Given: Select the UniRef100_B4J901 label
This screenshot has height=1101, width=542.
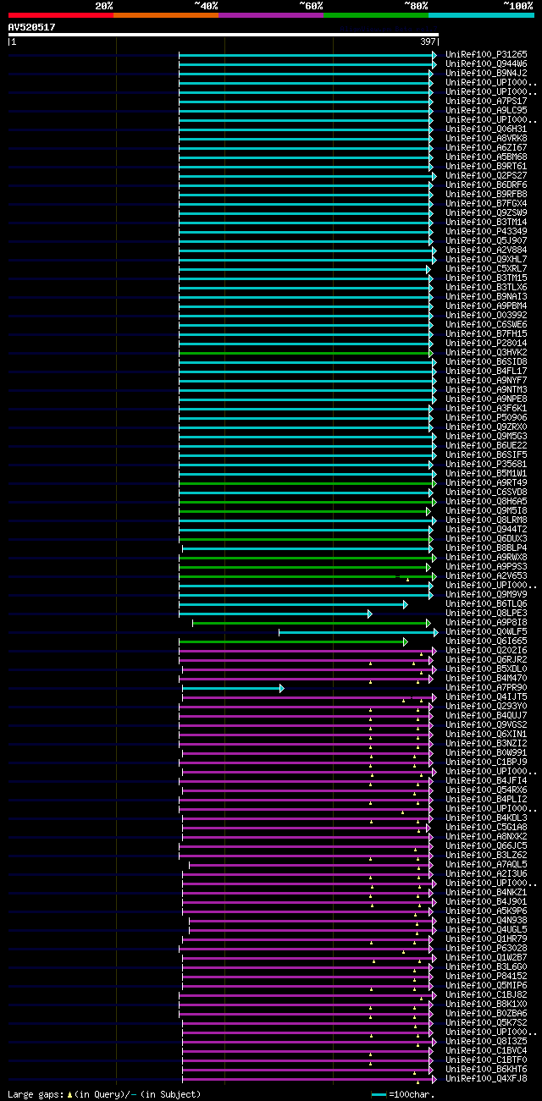Looking at the screenshot, I should [486, 902].
